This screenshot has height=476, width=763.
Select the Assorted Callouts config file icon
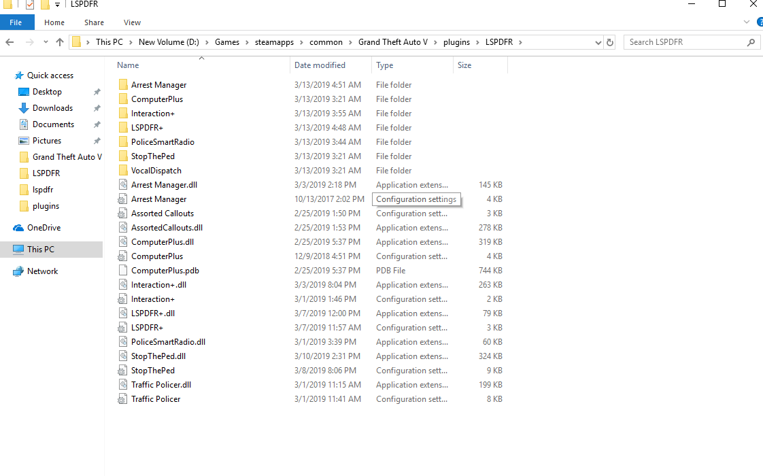coord(122,213)
